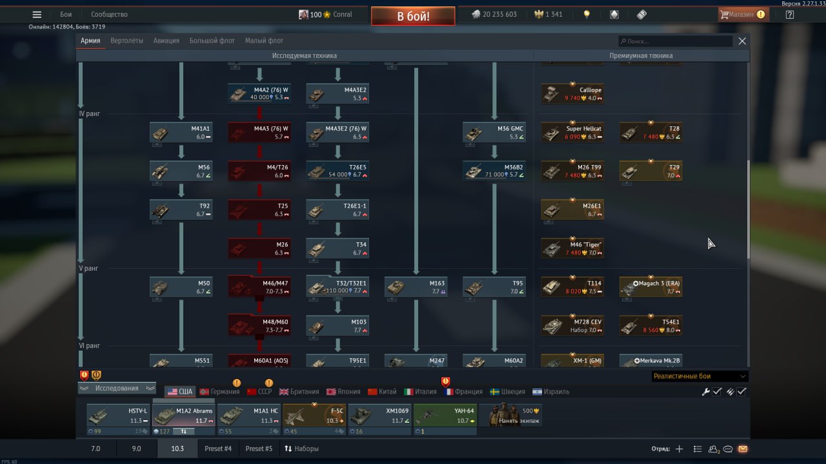Select the T54E1 premium vehicle

pyautogui.click(x=651, y=326)
